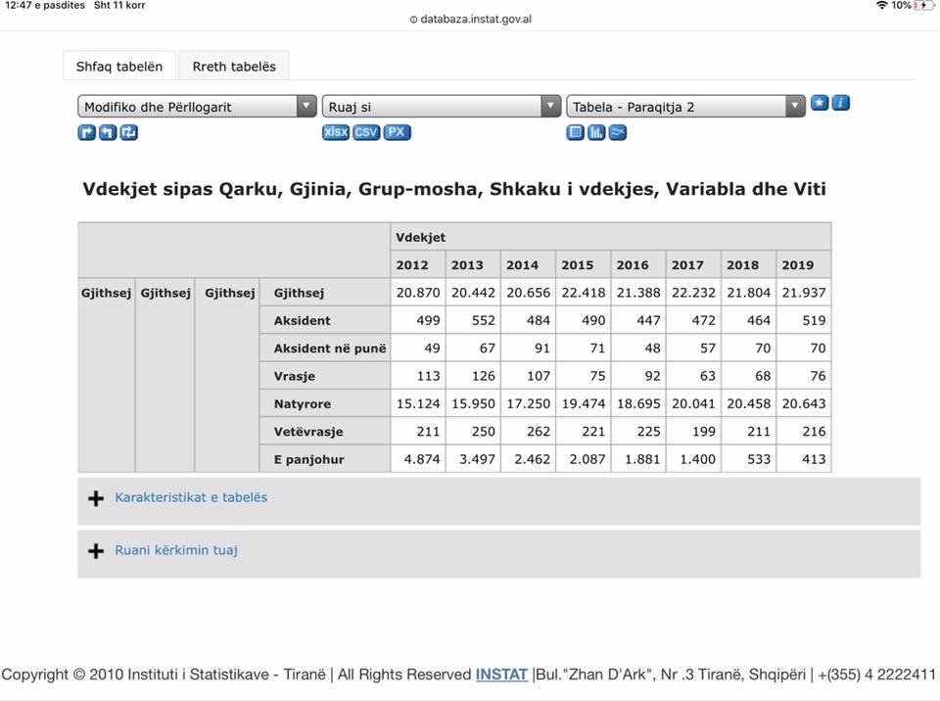Export the table as xlsx
Viewport: 940px width, 701px height.
[x=336, y=132]
